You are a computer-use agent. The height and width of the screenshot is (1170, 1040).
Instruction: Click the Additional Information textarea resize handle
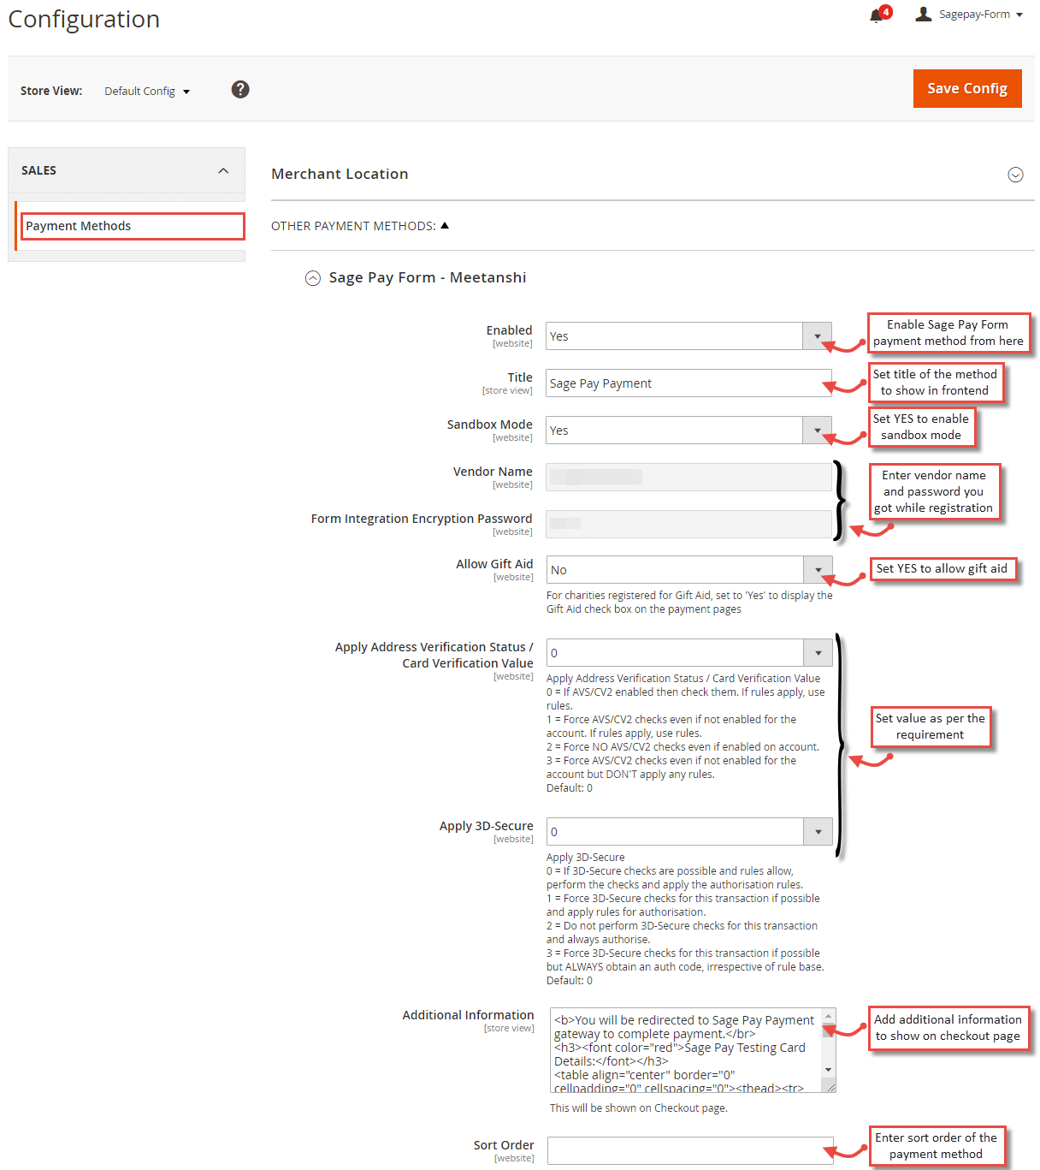pos(829,1086)
